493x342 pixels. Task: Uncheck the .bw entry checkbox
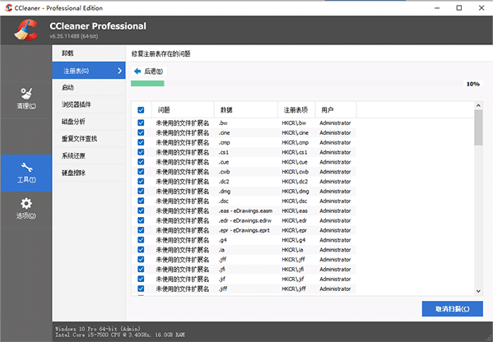click(x=141, y=122)
